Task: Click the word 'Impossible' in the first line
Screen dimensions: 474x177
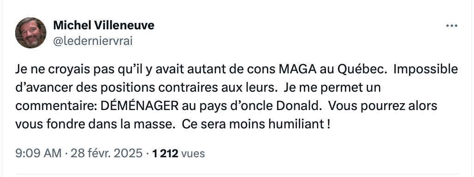Action: (426, 70)
